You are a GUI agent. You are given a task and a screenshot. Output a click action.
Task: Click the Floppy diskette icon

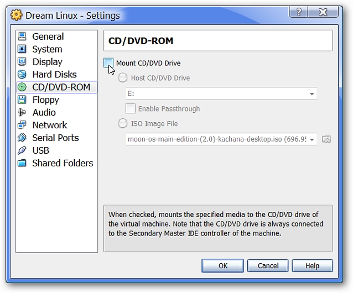(22, 100)
